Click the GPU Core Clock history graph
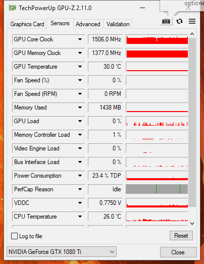The height and width of the screenshot is (264, 204). click(x=157, y=39)
